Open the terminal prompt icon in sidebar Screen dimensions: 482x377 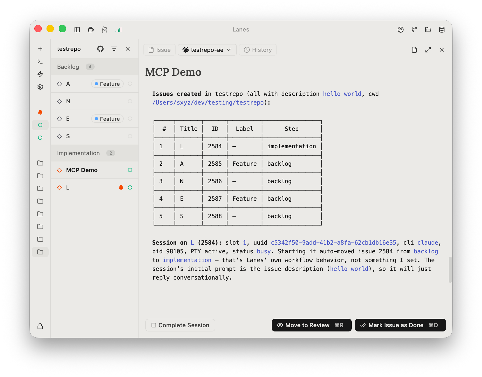tap(40, 61)
